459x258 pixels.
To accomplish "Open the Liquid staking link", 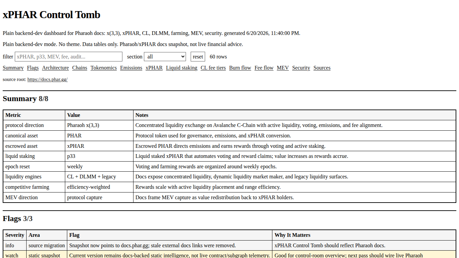I will click(x=182, y=68).
